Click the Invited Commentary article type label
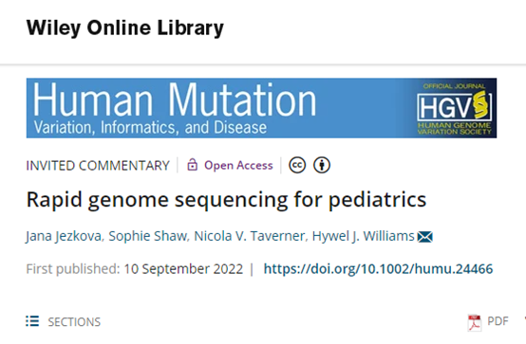The image size is (526, 344). tap(98, 166)
